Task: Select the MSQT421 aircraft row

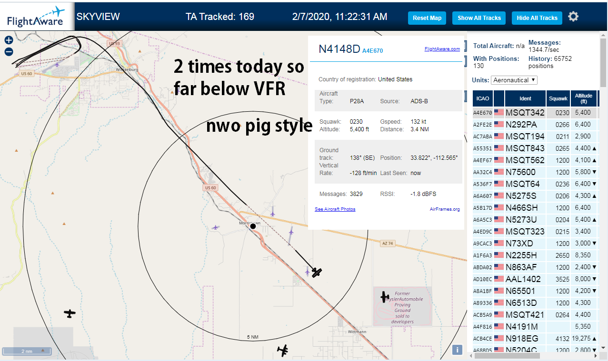Action: point(535,315)
